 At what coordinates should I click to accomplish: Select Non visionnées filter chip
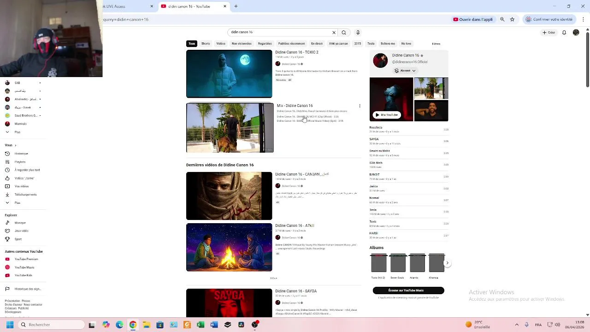tap(242, 44)
